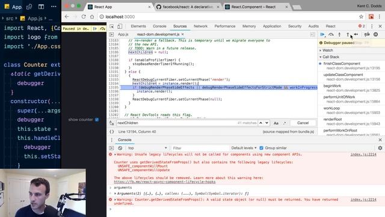Show the sources navigator pane
Image resolution: width=385 pixels, height=217 pixels.
coord(111,34)
